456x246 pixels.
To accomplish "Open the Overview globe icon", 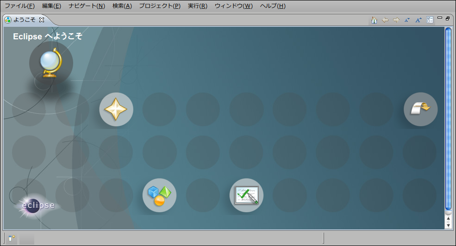I will click(51, 63).
